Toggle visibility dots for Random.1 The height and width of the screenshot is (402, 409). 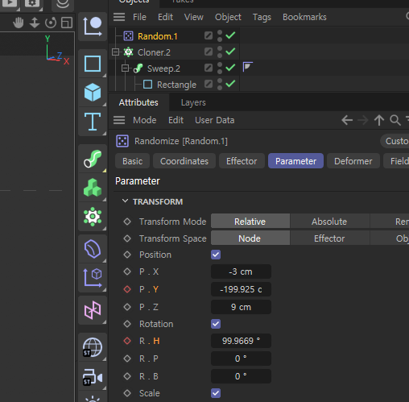220,35
